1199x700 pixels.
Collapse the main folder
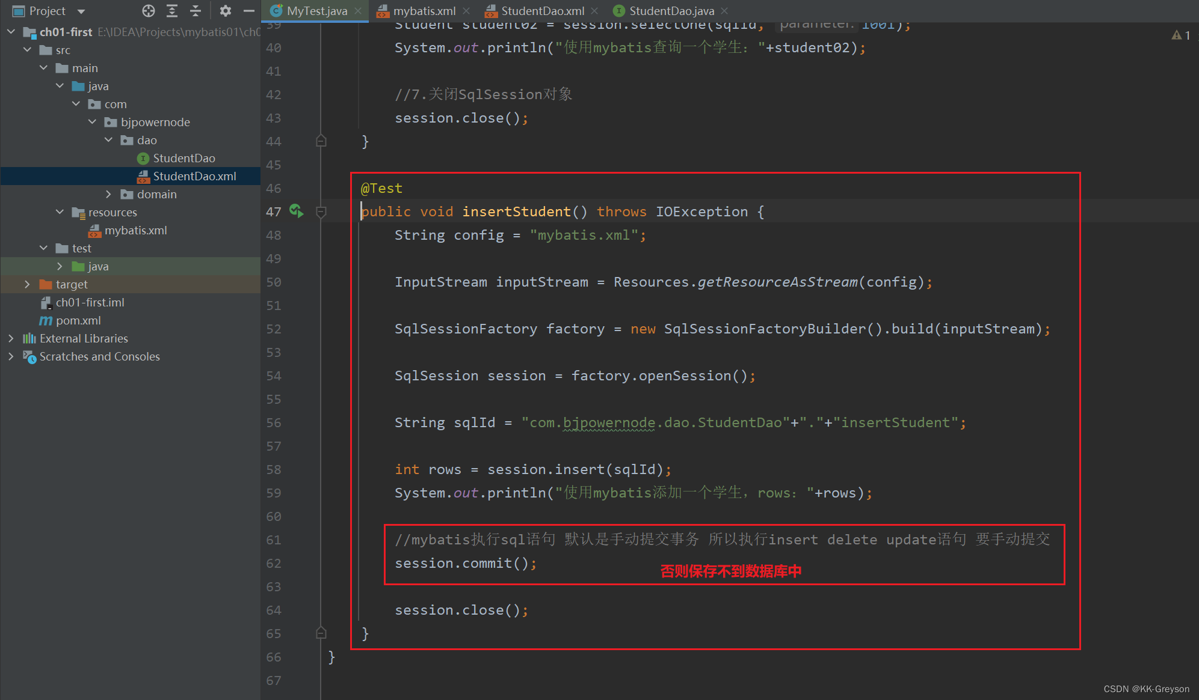tap(43, 68)
